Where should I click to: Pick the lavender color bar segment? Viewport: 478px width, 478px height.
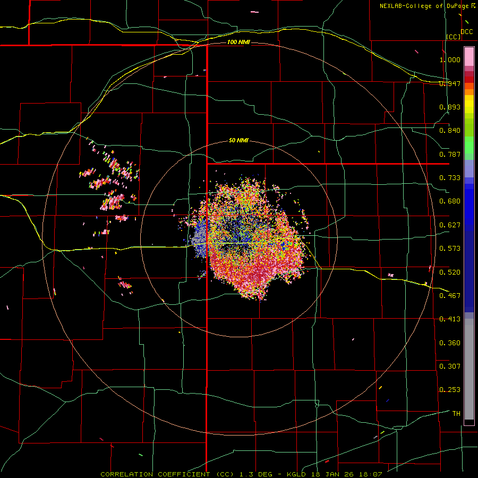click(469, 168)
